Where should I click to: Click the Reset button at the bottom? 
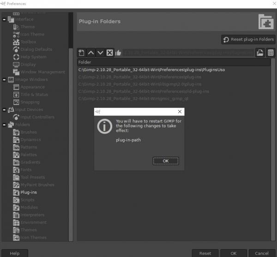(205, 253)
